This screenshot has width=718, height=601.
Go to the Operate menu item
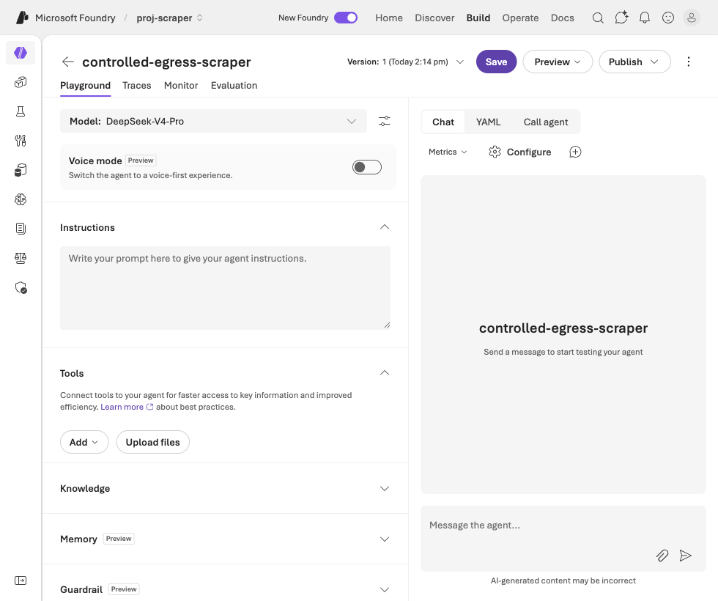(520, 18)
